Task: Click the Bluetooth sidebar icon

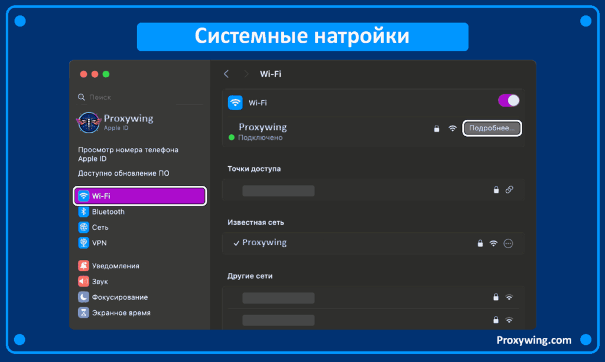Action: click(83, 212)
